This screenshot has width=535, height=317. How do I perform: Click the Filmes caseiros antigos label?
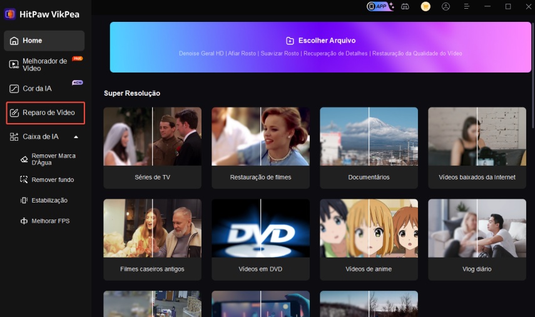(x=152, y=269)
